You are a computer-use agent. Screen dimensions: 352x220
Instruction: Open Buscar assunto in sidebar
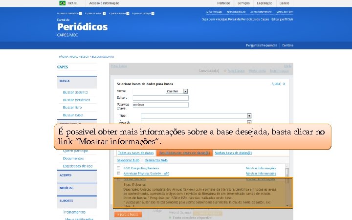tap(75, 92)
